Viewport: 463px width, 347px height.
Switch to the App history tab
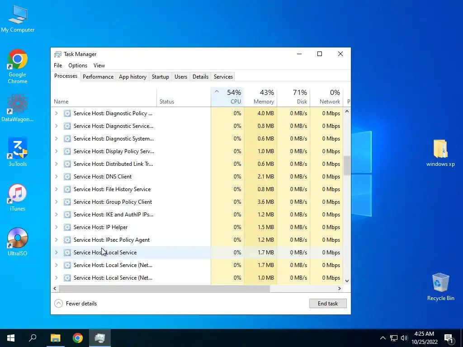click(132, 77)
